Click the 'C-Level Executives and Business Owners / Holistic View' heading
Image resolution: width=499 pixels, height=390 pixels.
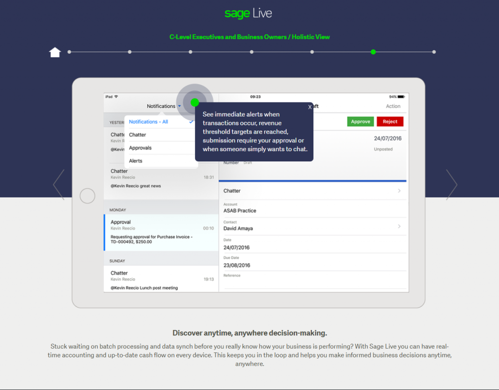click(249, 37)
